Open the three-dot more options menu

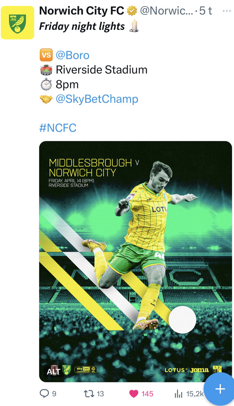click(226, 11)
